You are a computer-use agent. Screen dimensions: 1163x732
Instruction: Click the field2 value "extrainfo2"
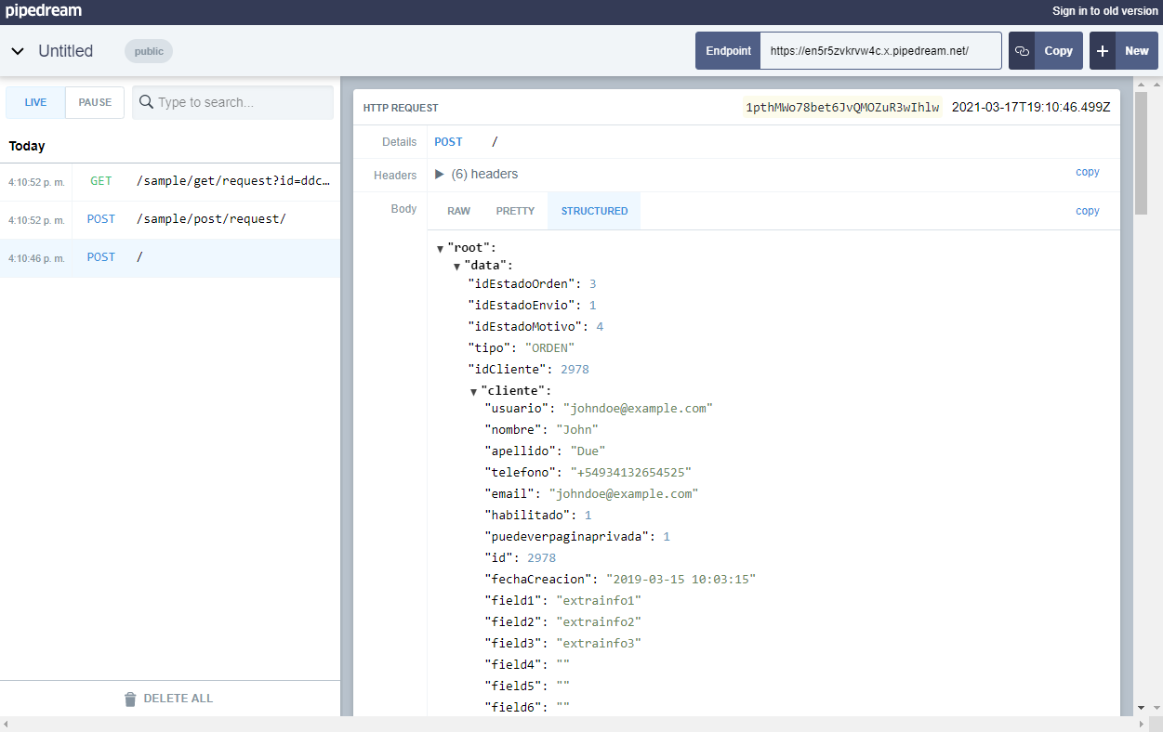click(x=599, y=622)
